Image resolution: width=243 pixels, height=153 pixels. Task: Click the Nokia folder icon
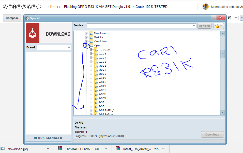pos(91,37)
